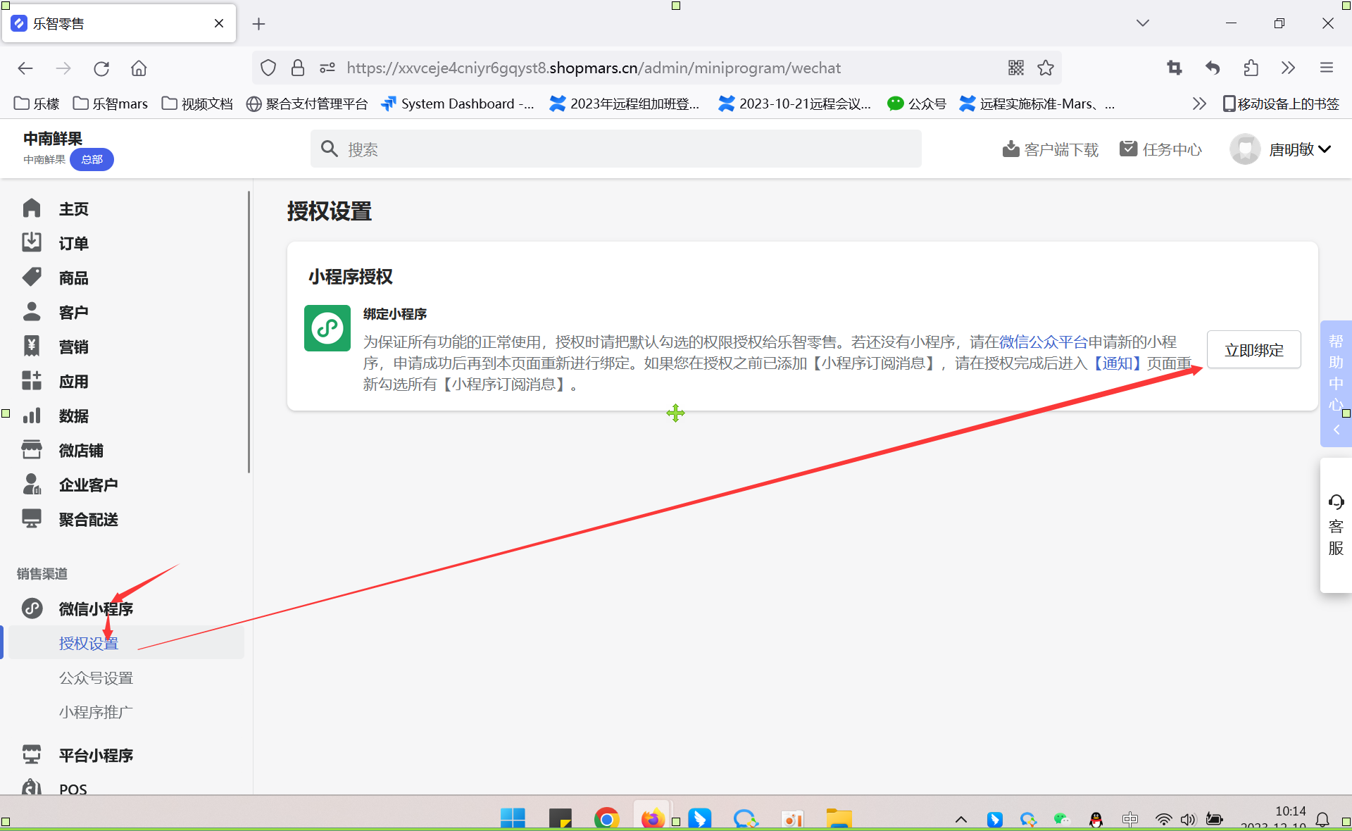Click the 商品 tag icon
The width and height of the screenshot is (1352, 831).
pyautogui.click(x=32, y=277)
